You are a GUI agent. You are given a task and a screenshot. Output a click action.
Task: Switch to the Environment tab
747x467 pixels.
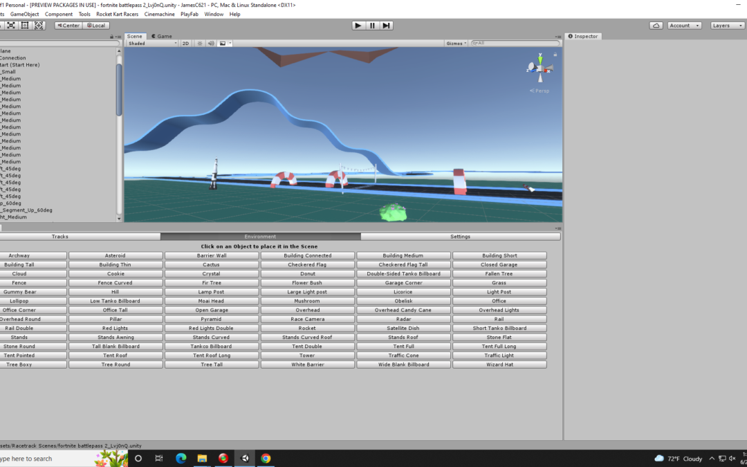click(x=260, y=237)
